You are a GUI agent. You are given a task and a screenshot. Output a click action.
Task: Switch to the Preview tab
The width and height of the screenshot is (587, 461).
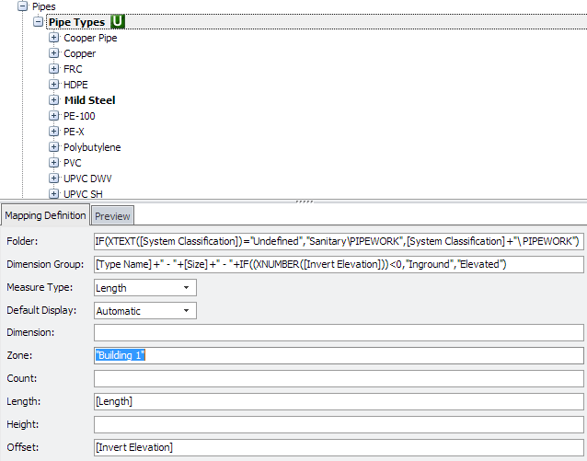coord(112,216)
